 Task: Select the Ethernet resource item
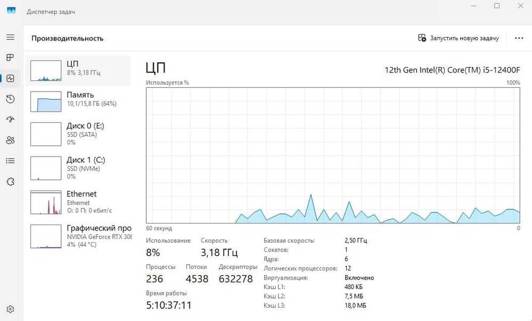78,202
